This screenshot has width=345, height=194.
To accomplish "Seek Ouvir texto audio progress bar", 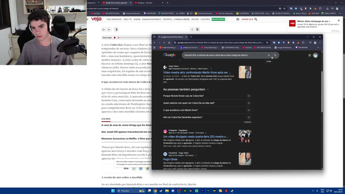I will [135, 38].
